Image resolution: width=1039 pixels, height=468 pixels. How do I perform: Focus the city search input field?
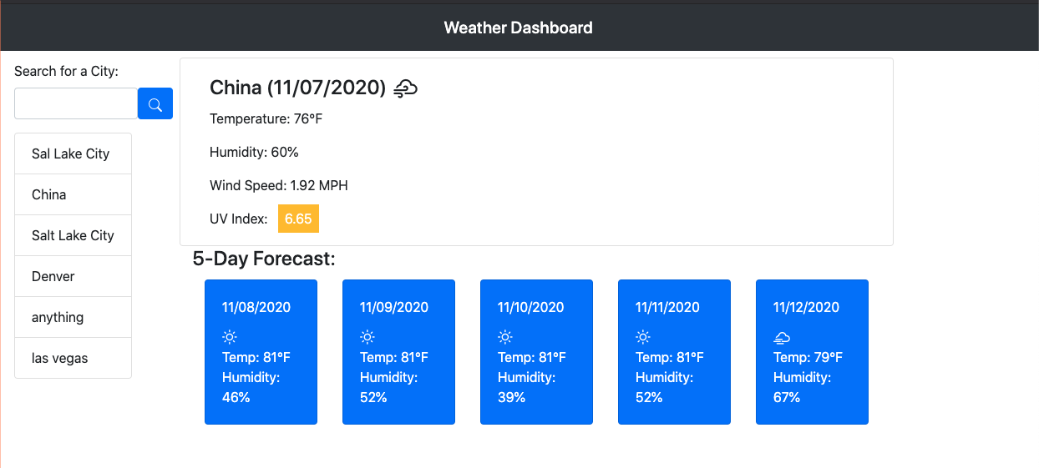[76, 103]
